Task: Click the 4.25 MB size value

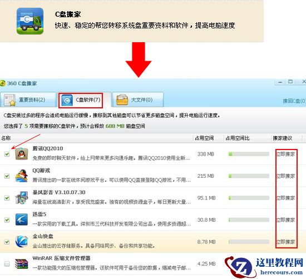Action: pos(206,264)
